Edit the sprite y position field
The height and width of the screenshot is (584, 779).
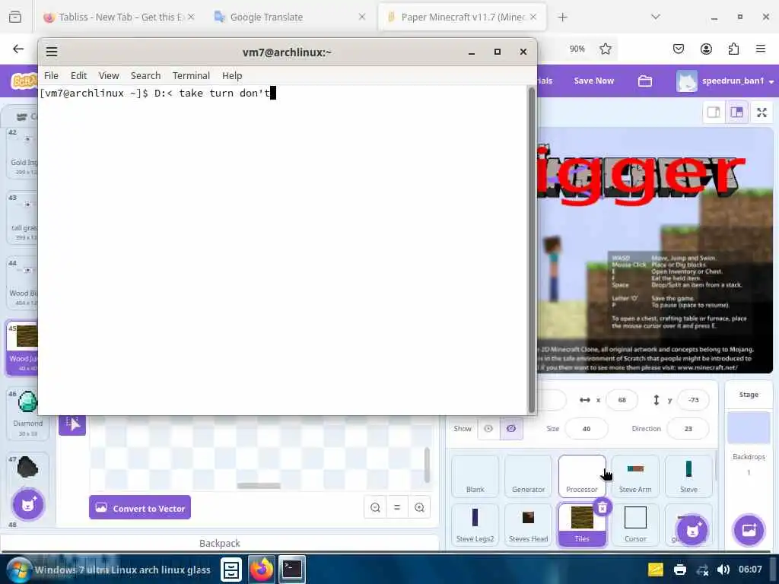(x=694, y=400)
